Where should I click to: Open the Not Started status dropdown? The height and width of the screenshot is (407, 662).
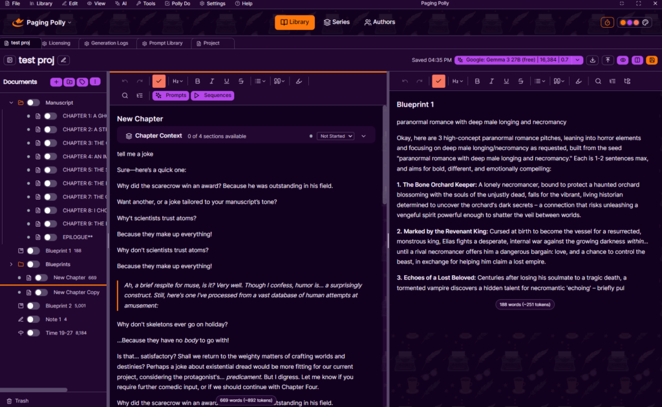337,136
